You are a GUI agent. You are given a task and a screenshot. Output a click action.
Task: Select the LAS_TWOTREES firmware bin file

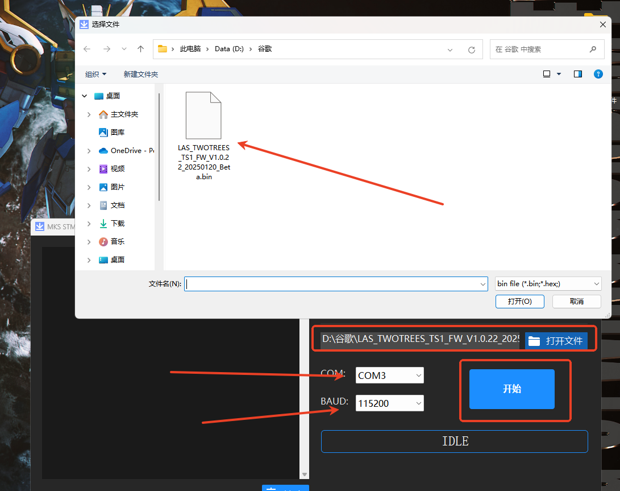coord(203,137)
